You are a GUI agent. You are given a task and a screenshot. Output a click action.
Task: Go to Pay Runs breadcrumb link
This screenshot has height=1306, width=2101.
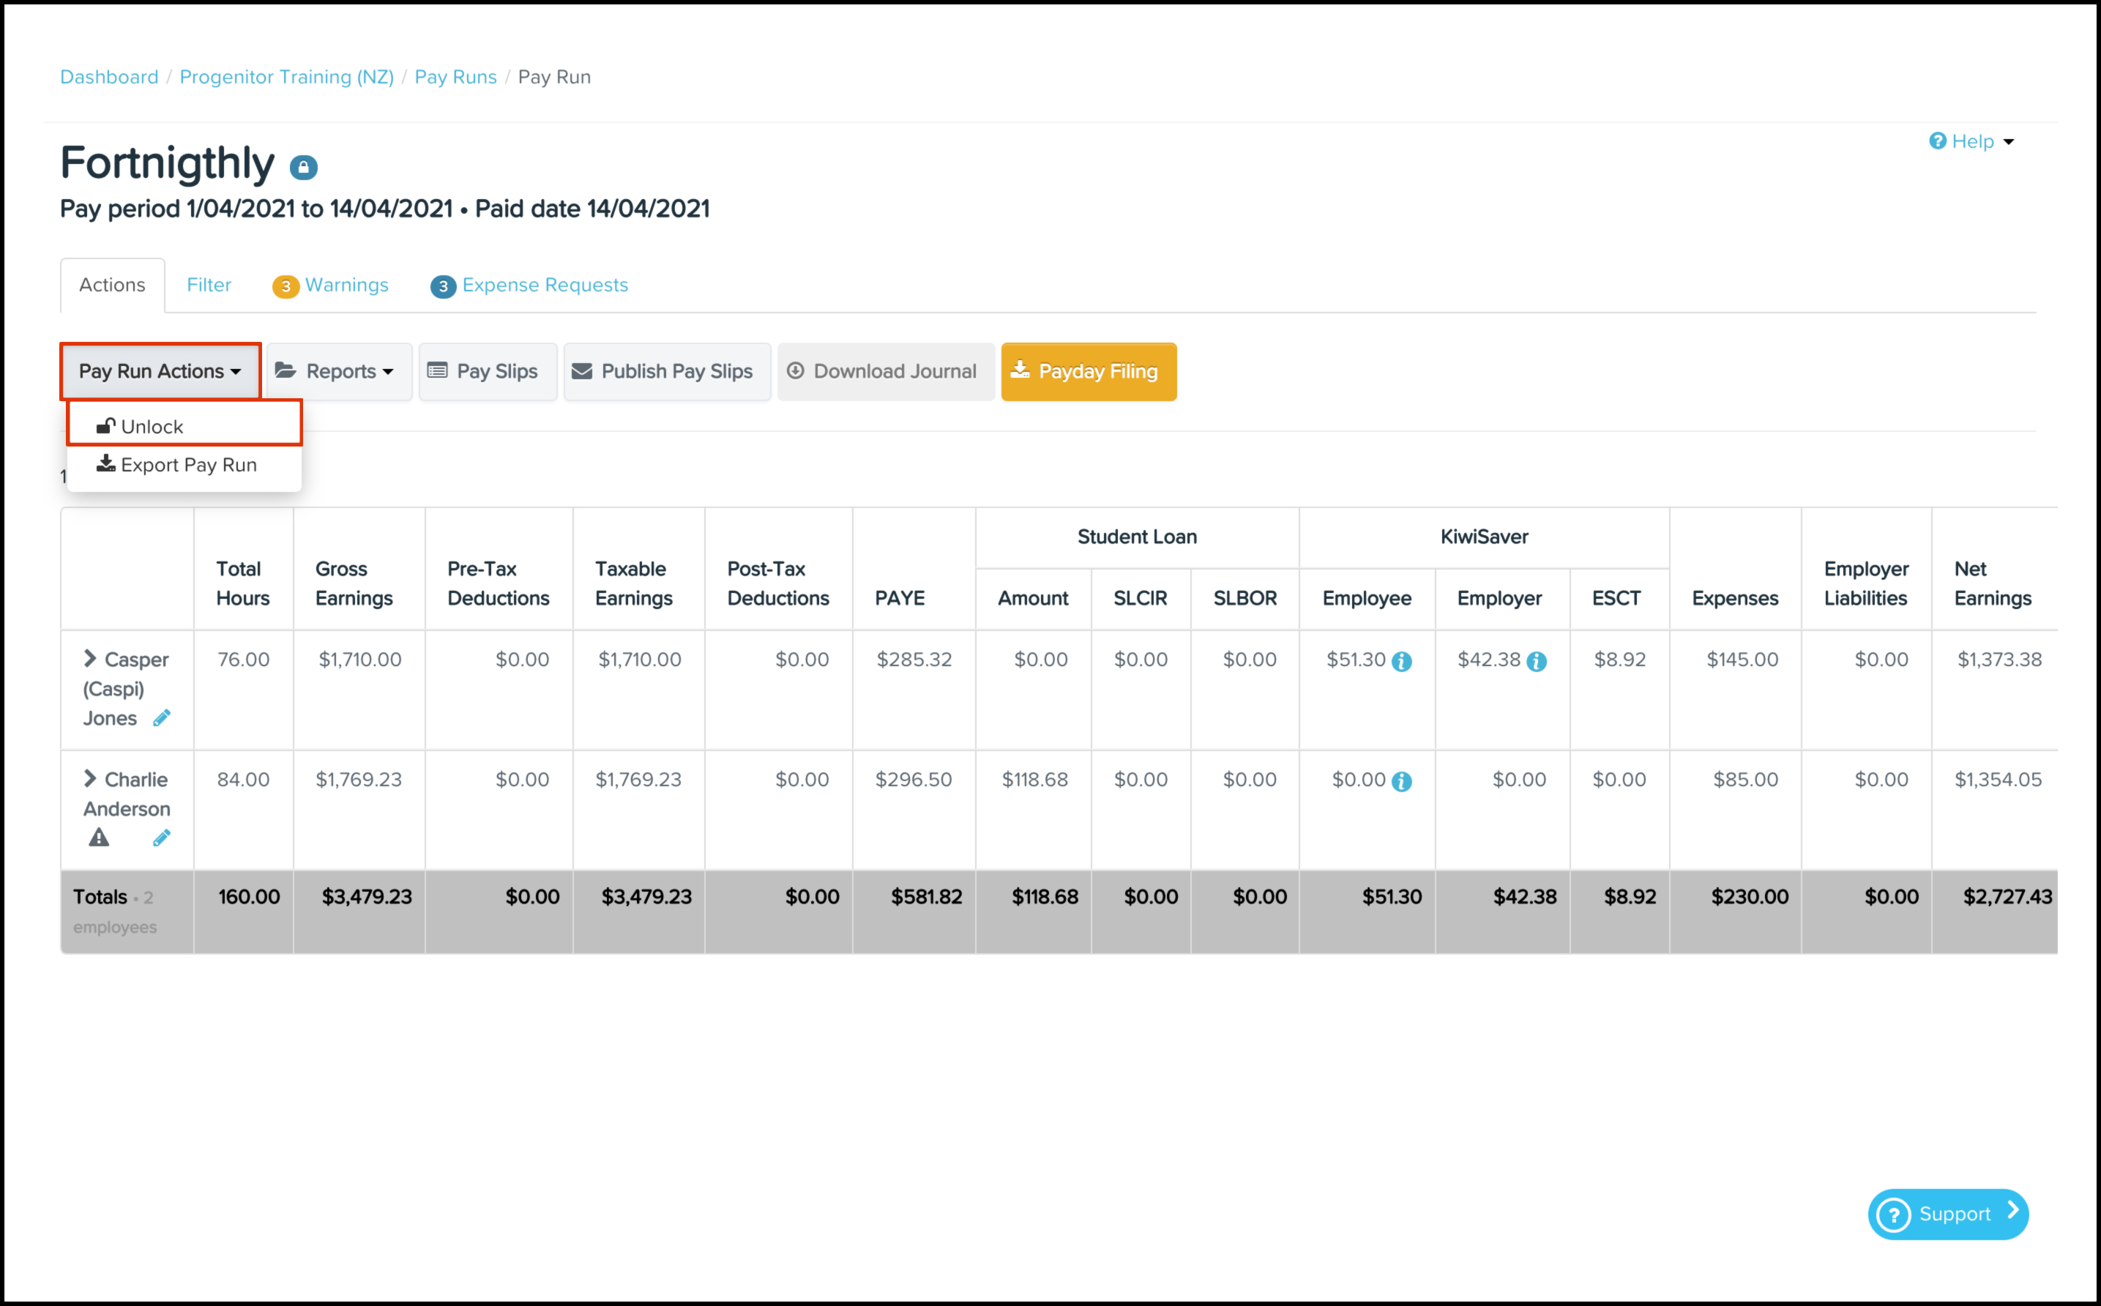point(455,77)
